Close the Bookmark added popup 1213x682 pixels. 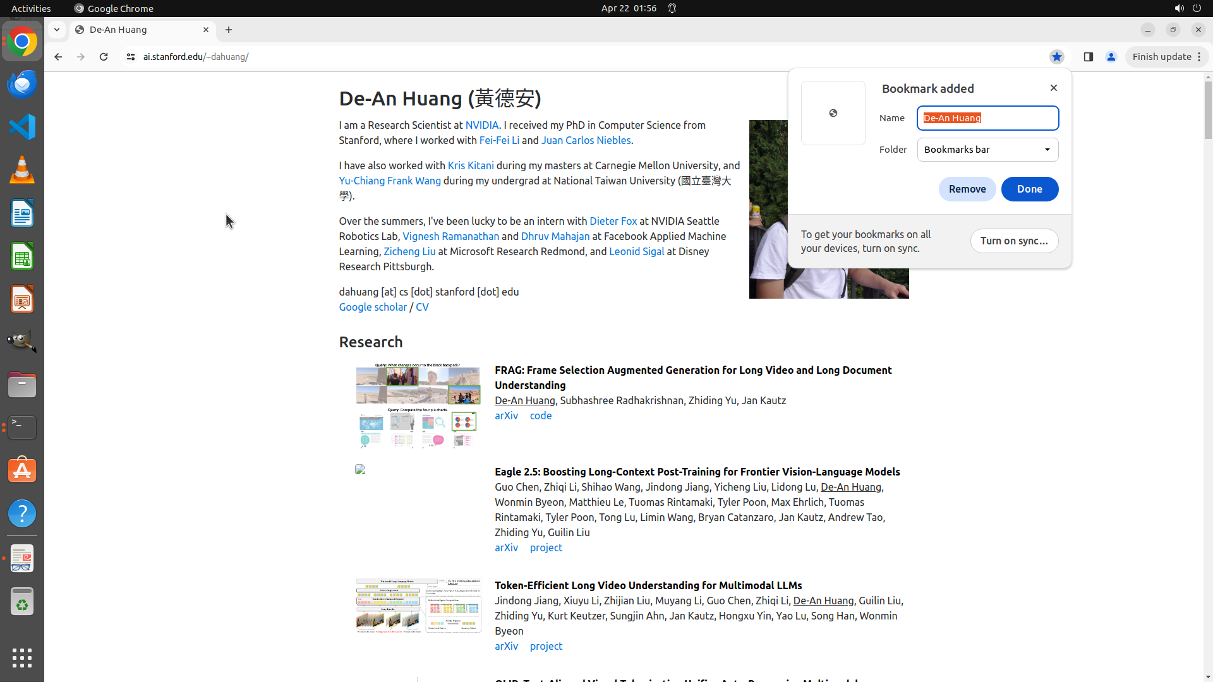pos(1053,88)
